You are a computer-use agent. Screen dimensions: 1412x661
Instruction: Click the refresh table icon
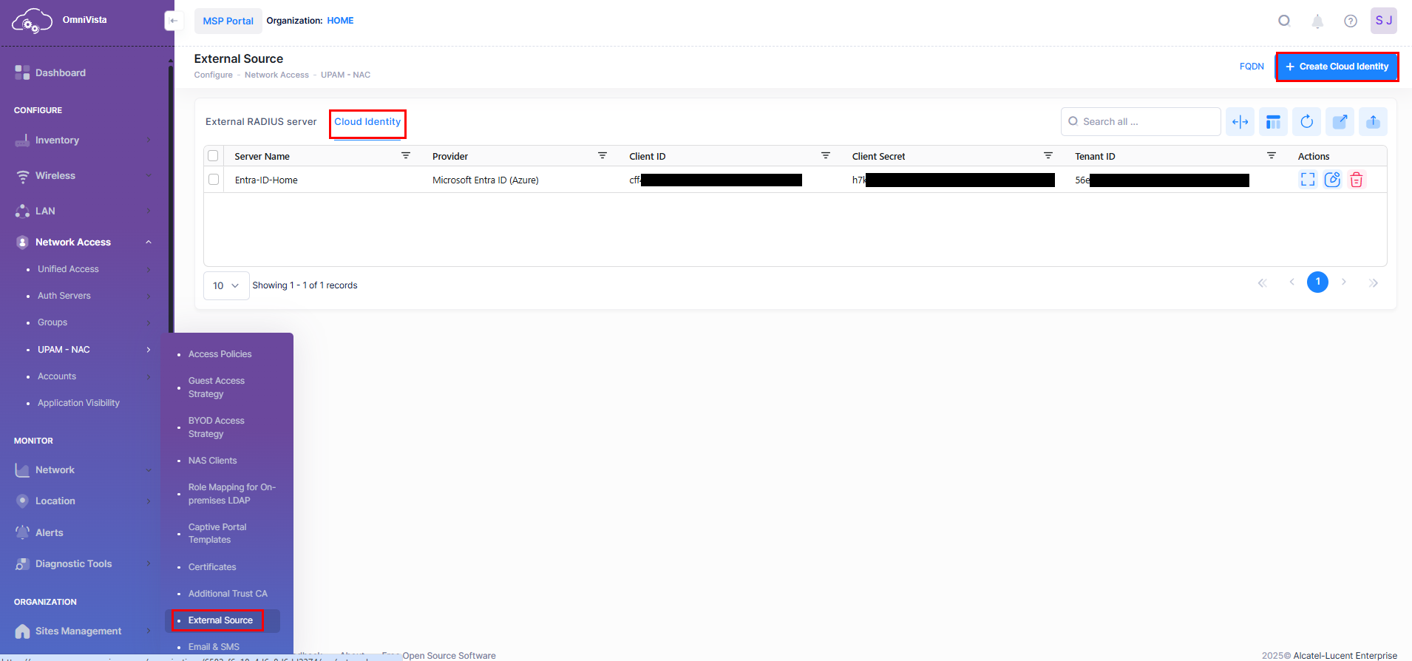click(1306, 122)
